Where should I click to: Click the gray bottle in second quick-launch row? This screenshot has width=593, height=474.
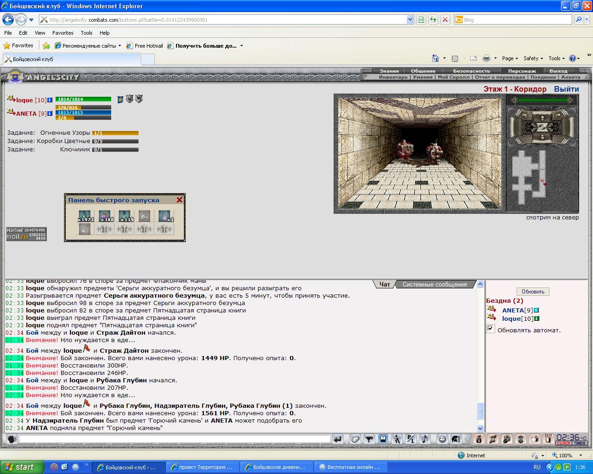coord(85,229)
